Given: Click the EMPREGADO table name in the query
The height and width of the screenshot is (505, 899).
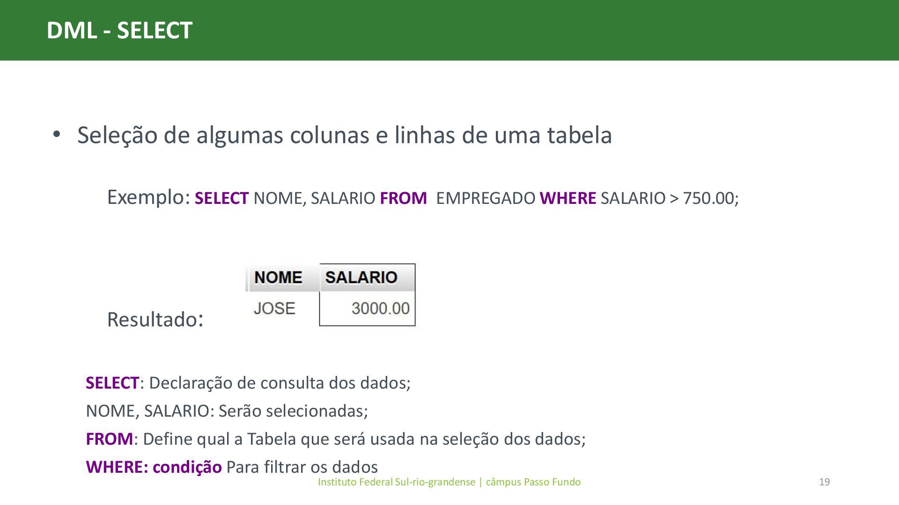Looking at the screenshot, I should pos(486,198).
